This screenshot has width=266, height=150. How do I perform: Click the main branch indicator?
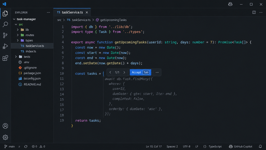point(10,146)
